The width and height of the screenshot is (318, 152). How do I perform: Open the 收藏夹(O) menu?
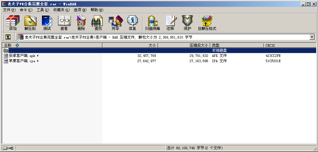[x=61, y=10]
